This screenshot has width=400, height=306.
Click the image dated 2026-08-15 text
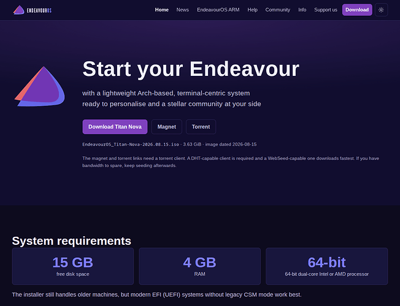coord(231,144)
